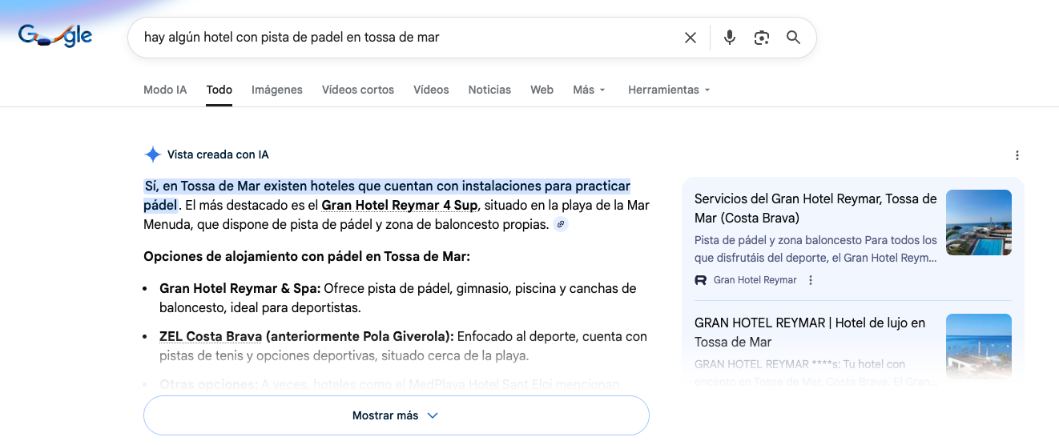Click the Google logo
1059x445 pixels.
pos(54,36)
